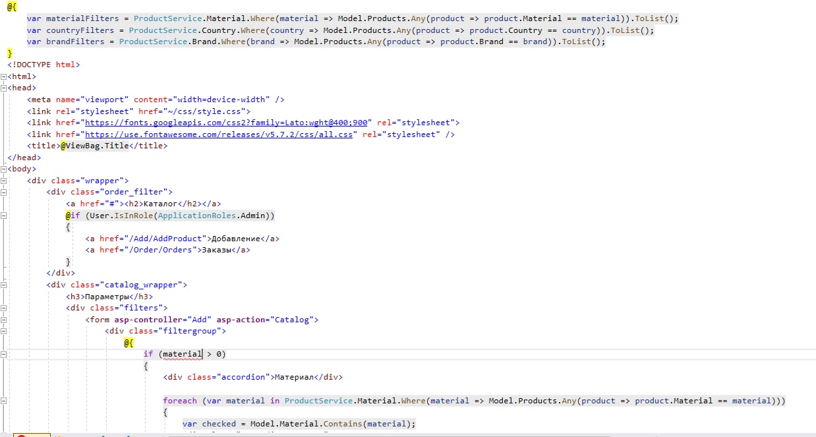Screen dimensions: 816x437
Task: Click the 'Добавление' anchor text
Action: (x=235, y=239)
